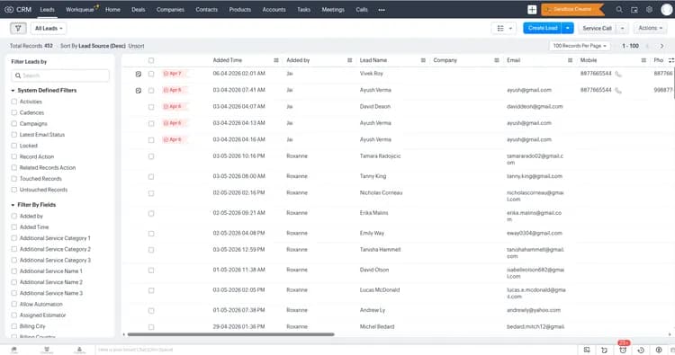Open Added Time column menu icon
Viewport: 675px width, 355px height.
pos(276,60)
